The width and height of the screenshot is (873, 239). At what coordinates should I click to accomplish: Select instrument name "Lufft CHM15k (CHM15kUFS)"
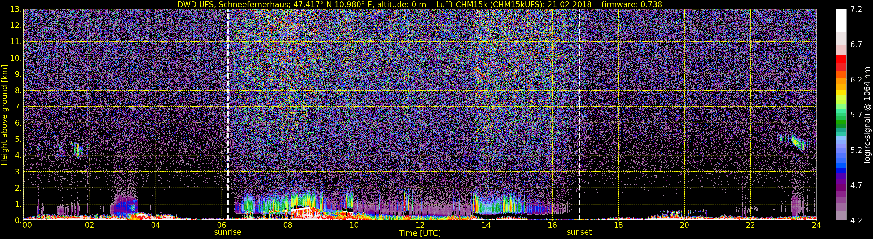(x=490, y=4)
